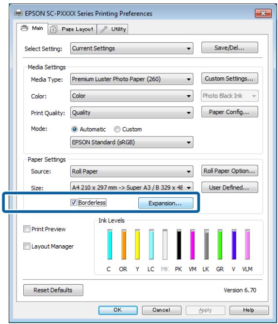Viewport: 278px width, 324px height.
Task: Open the EPSON Standard (sRGB) dropdown
Action: (x=131, y=142)
